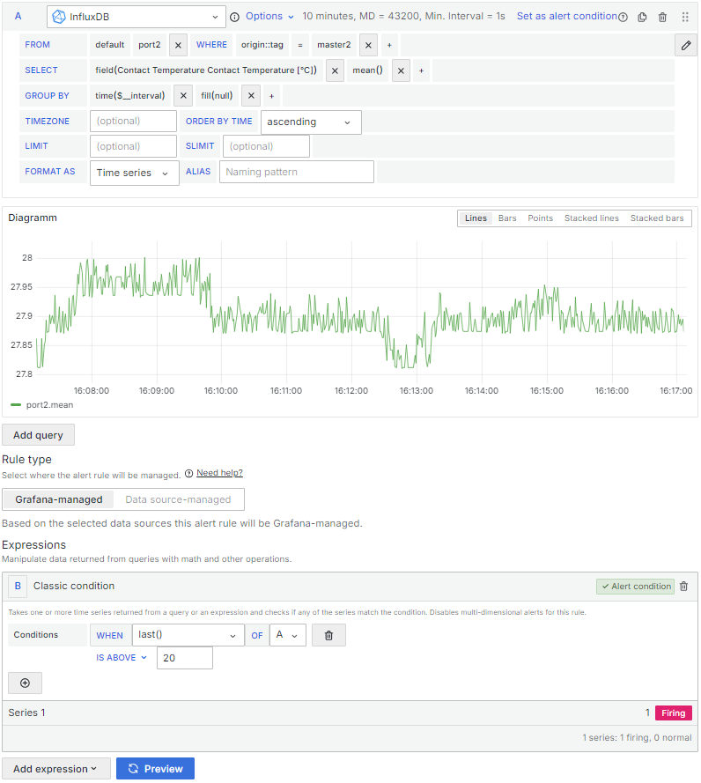This screenshot has height=783, width=701.
Task: Click the query help question-mark icon
Action: point(624,17)
